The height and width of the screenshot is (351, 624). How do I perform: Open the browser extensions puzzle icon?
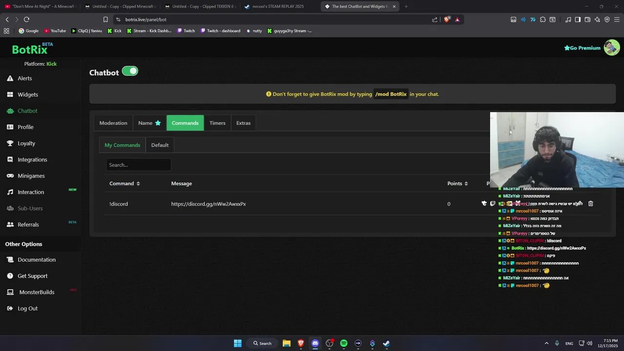click(x=543, y=19)
